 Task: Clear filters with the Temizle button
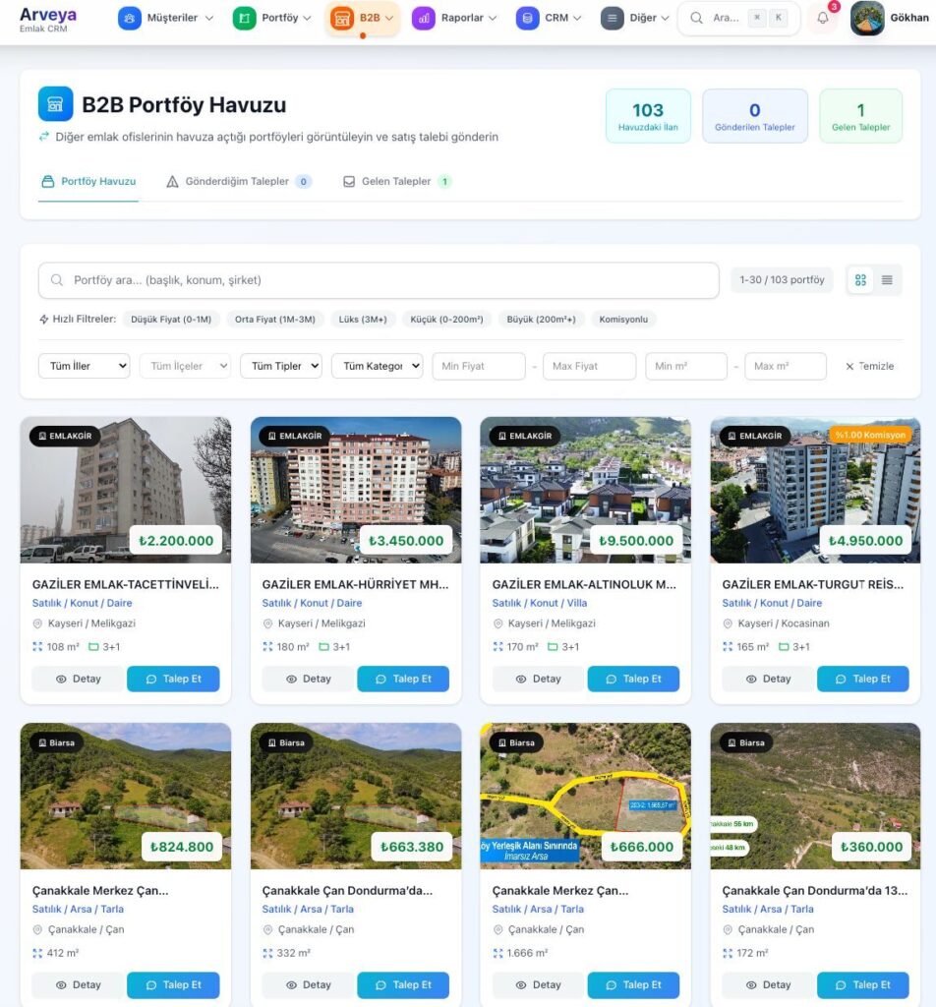[x=869, y=366]
